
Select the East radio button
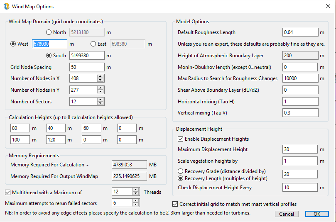(x=93, y=44)
